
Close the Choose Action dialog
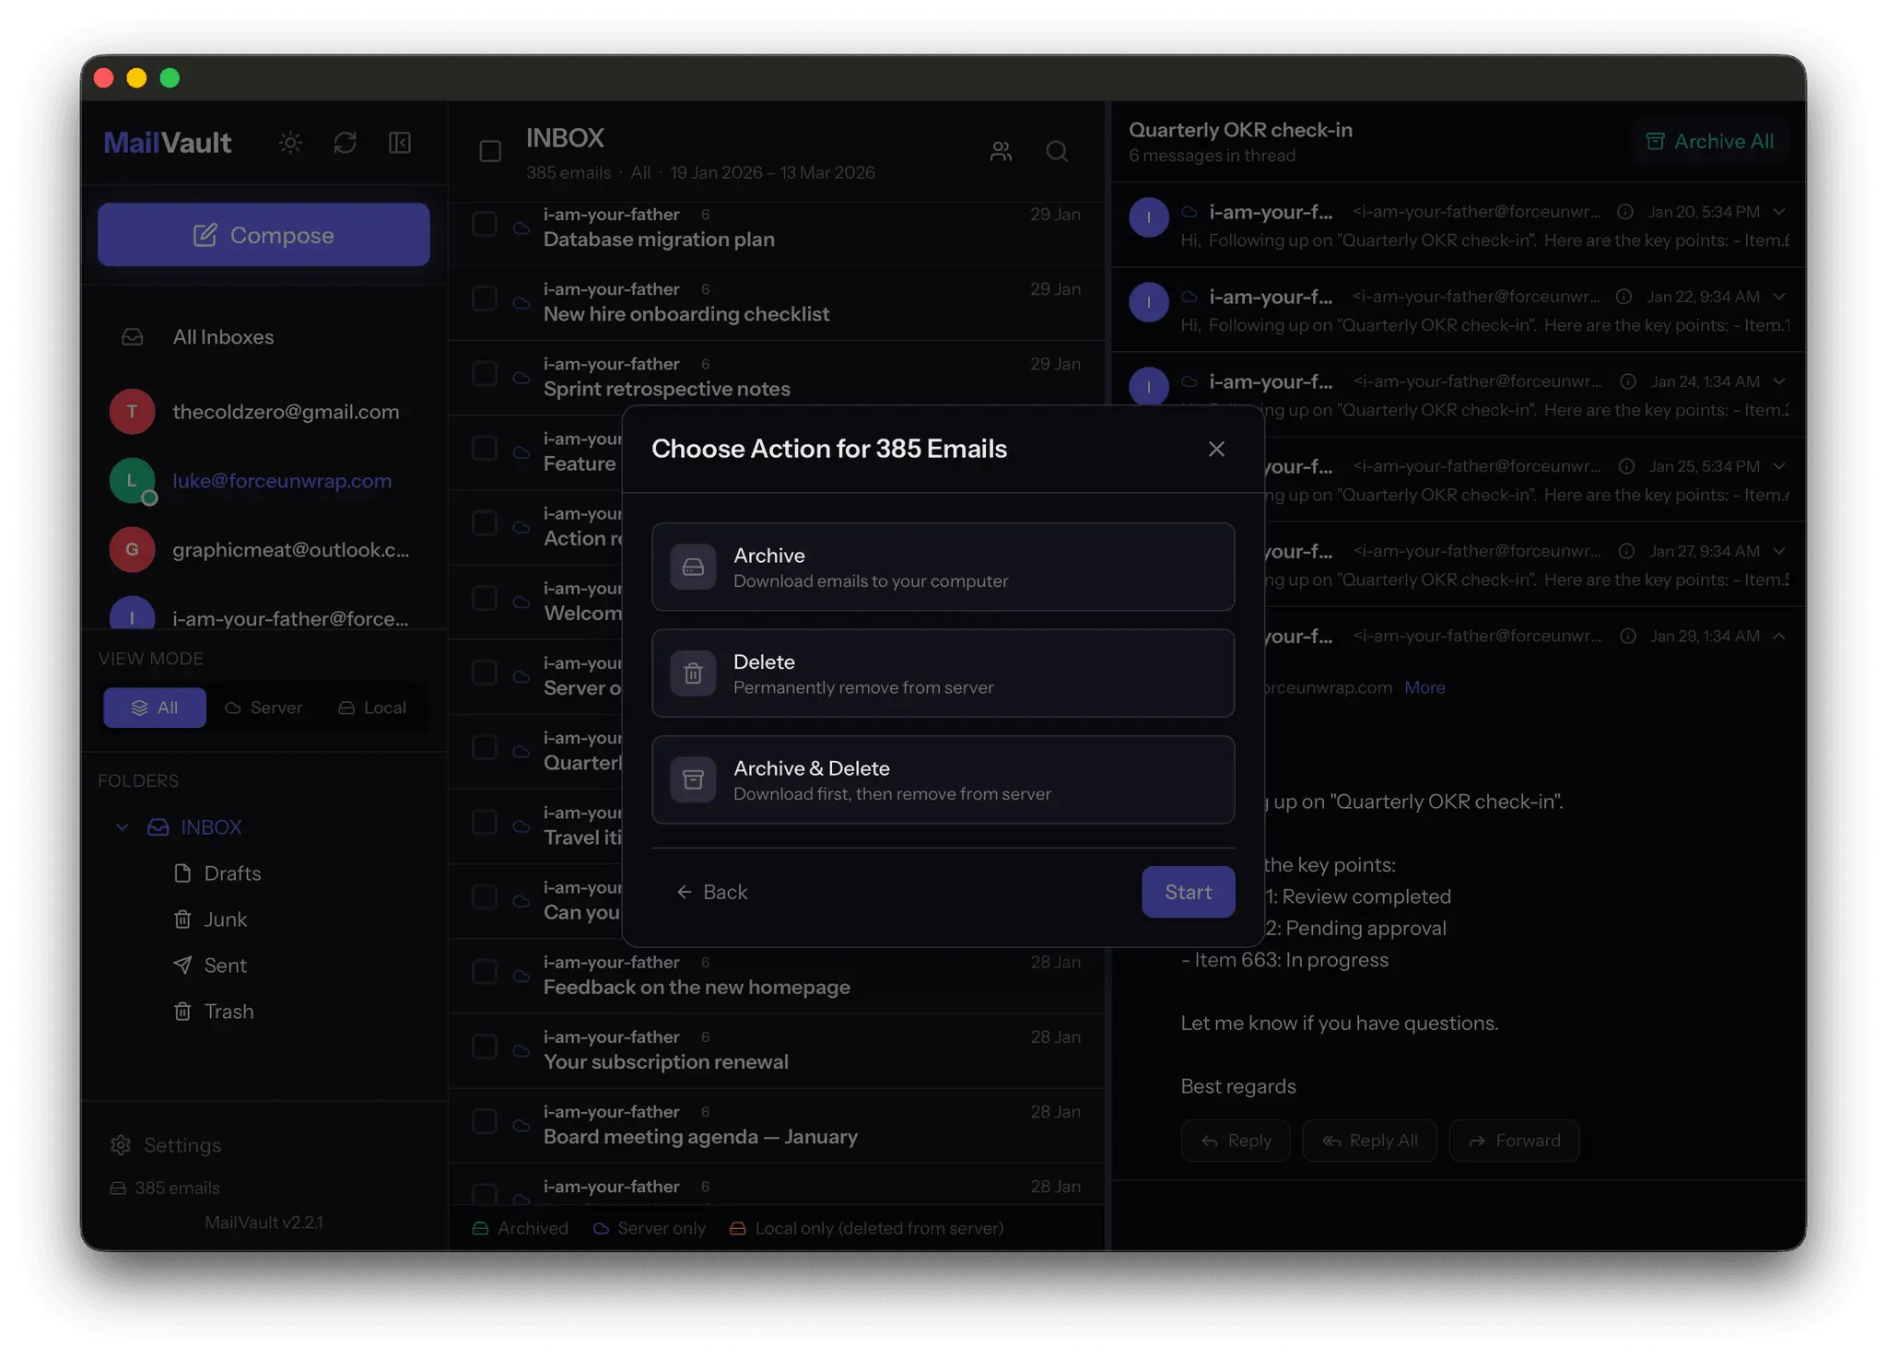point(1216,449)
